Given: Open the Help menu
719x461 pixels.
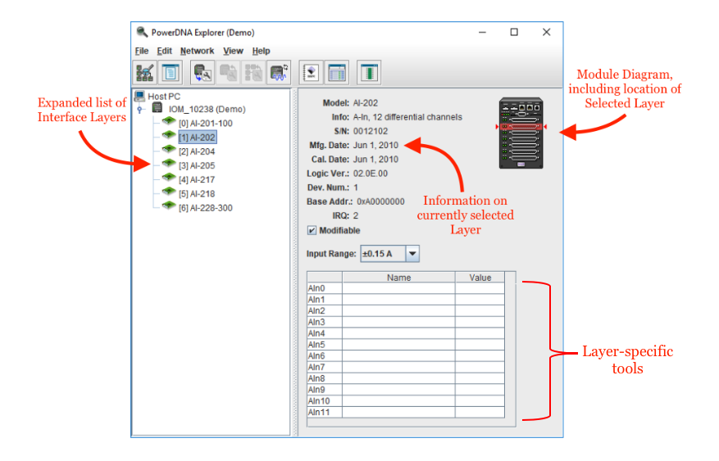Looking at the screenshot, I should [x=261, y=51].
